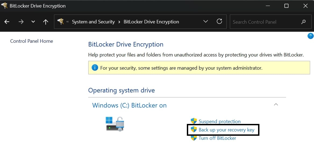Open the Help question mark icon

(x=310, y=36)
